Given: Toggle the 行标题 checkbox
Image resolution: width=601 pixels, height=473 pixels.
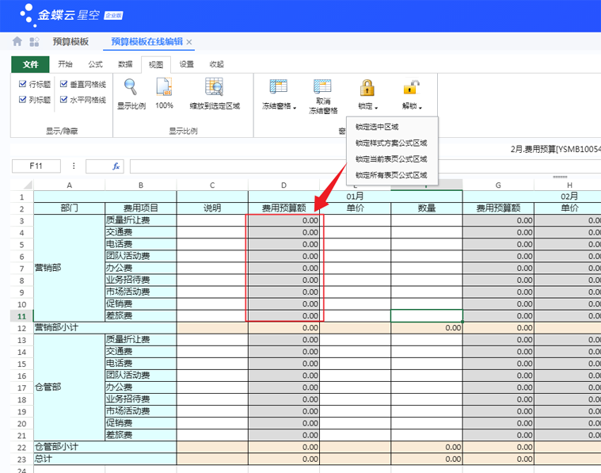Looking at the screenshot, I should pyautogui.click(x=23, y=84).
